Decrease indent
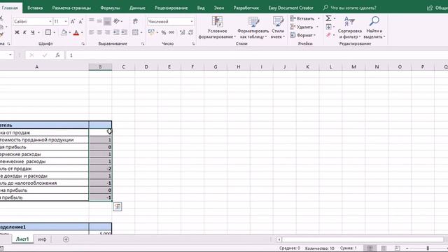The image size is (448, 252). [x=116, y=33]
